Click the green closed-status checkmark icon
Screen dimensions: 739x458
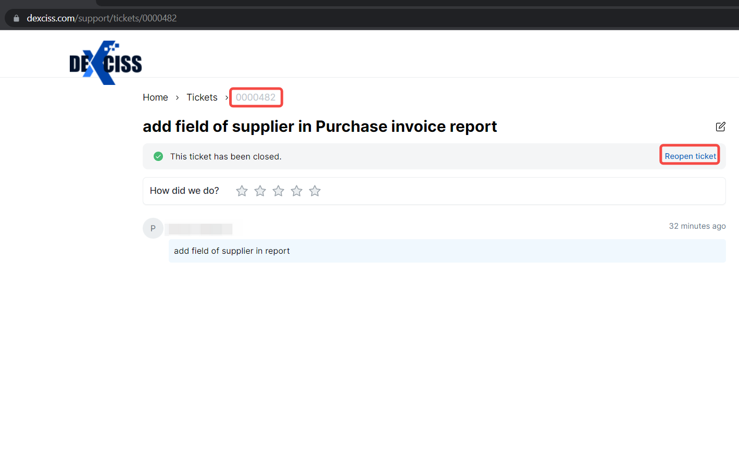click(158, 156)
